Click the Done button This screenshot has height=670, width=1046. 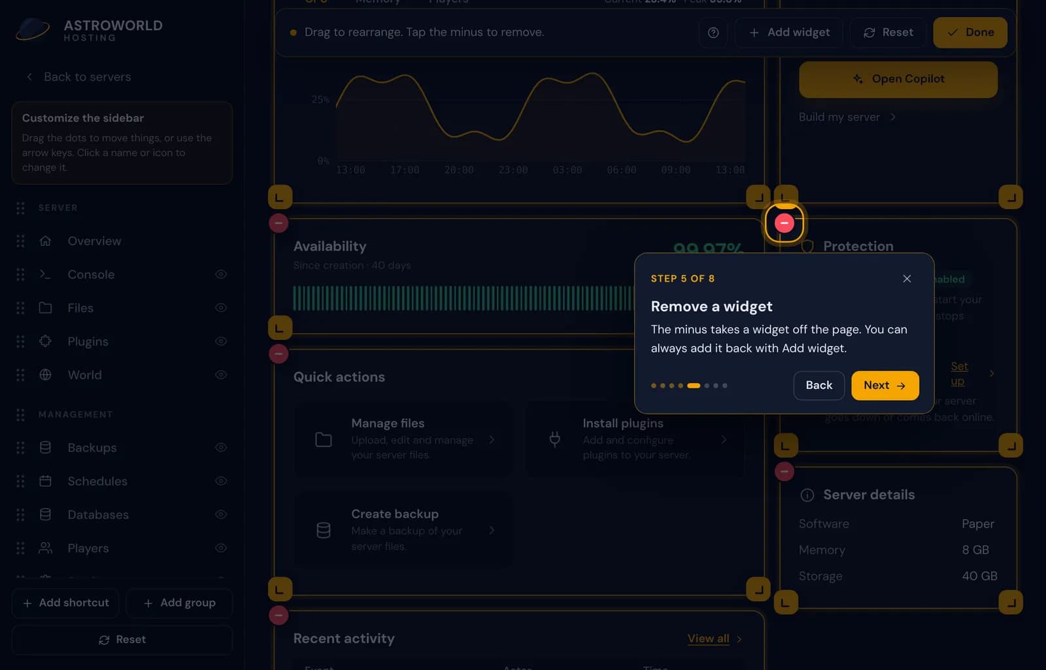(970, 33)
